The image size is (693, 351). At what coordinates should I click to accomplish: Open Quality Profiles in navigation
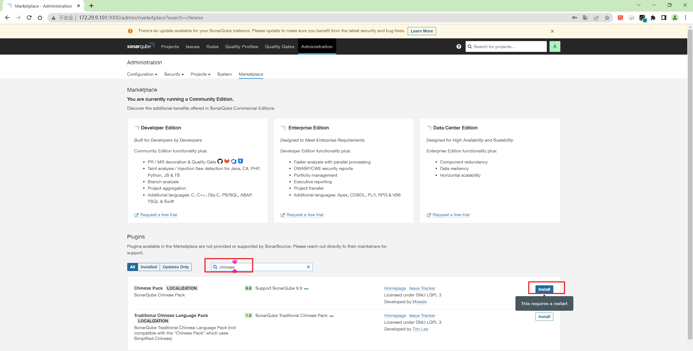(x=241, y=46)
